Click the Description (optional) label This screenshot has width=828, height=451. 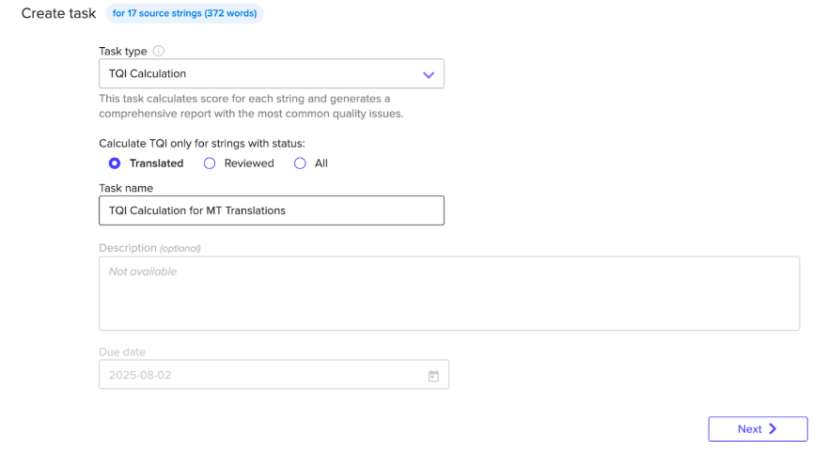149,248
